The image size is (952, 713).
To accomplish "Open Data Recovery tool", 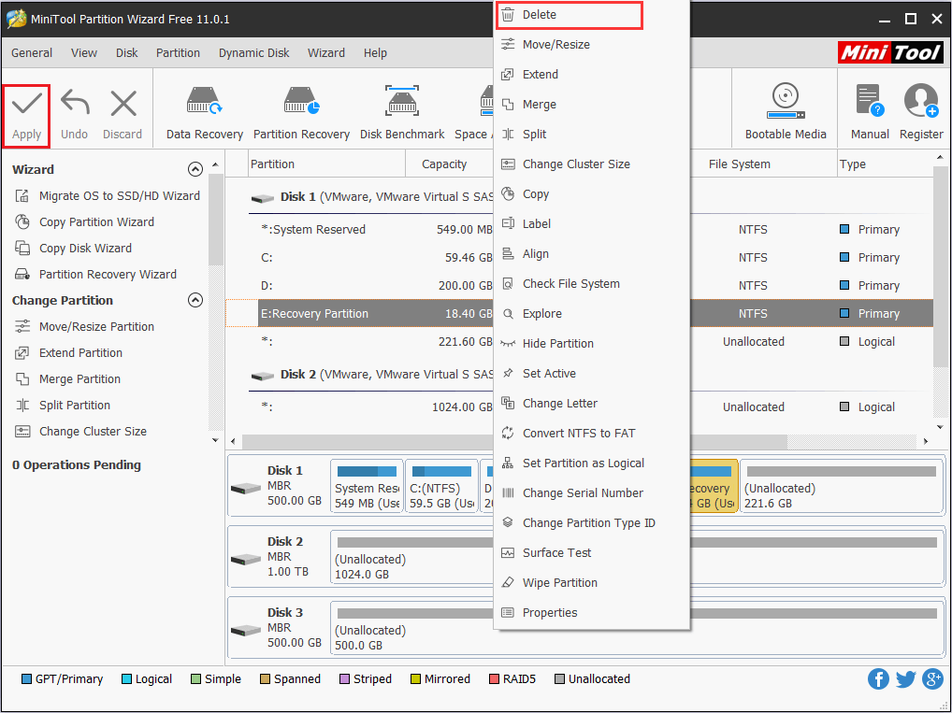I will click(x=205, y=113).
